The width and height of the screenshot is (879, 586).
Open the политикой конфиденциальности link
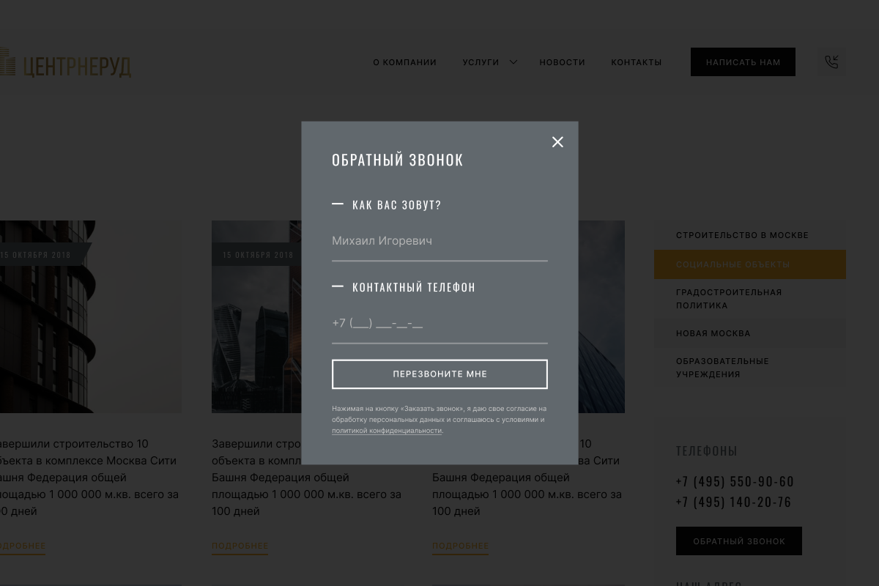click(387, 431)
